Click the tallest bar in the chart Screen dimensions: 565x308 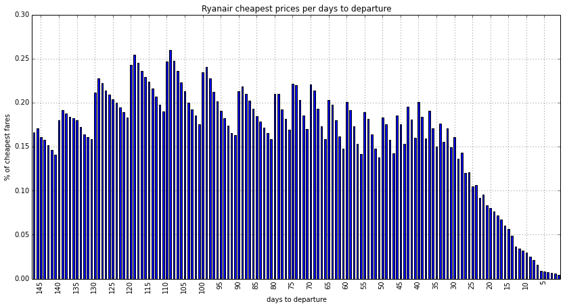click(171, 164)
